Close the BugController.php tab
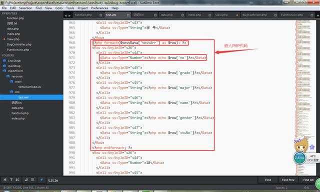The image size is (320, 192). [275, 15]
